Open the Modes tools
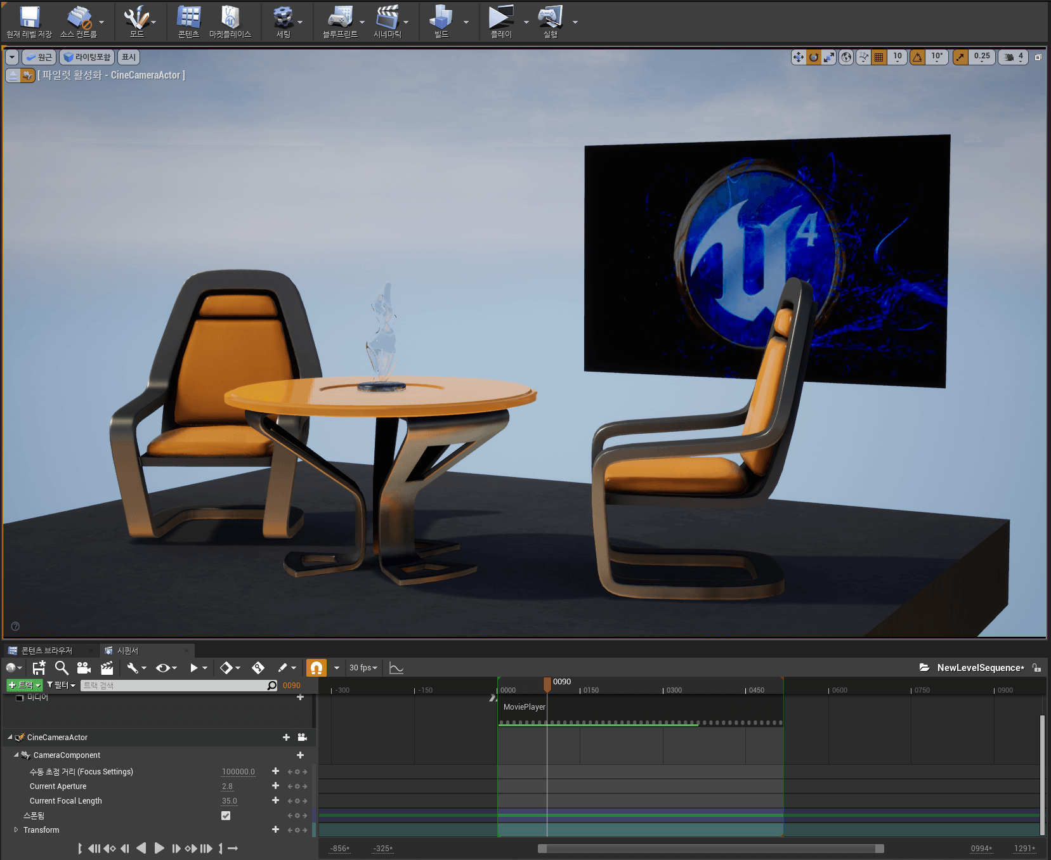The height and width of the screenshot is (860, 1051). click(136, 22)
